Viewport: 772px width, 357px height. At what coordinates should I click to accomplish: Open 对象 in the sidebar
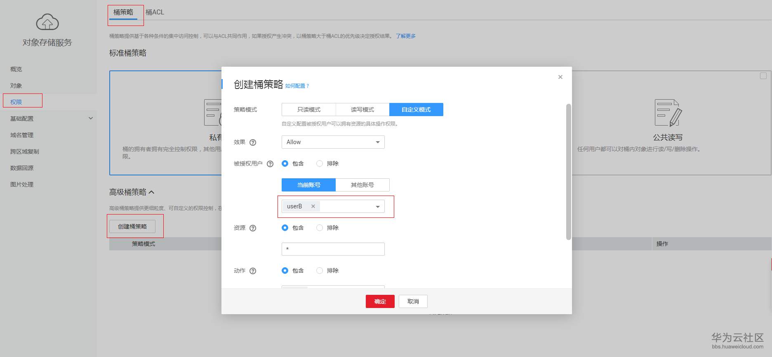16,86
